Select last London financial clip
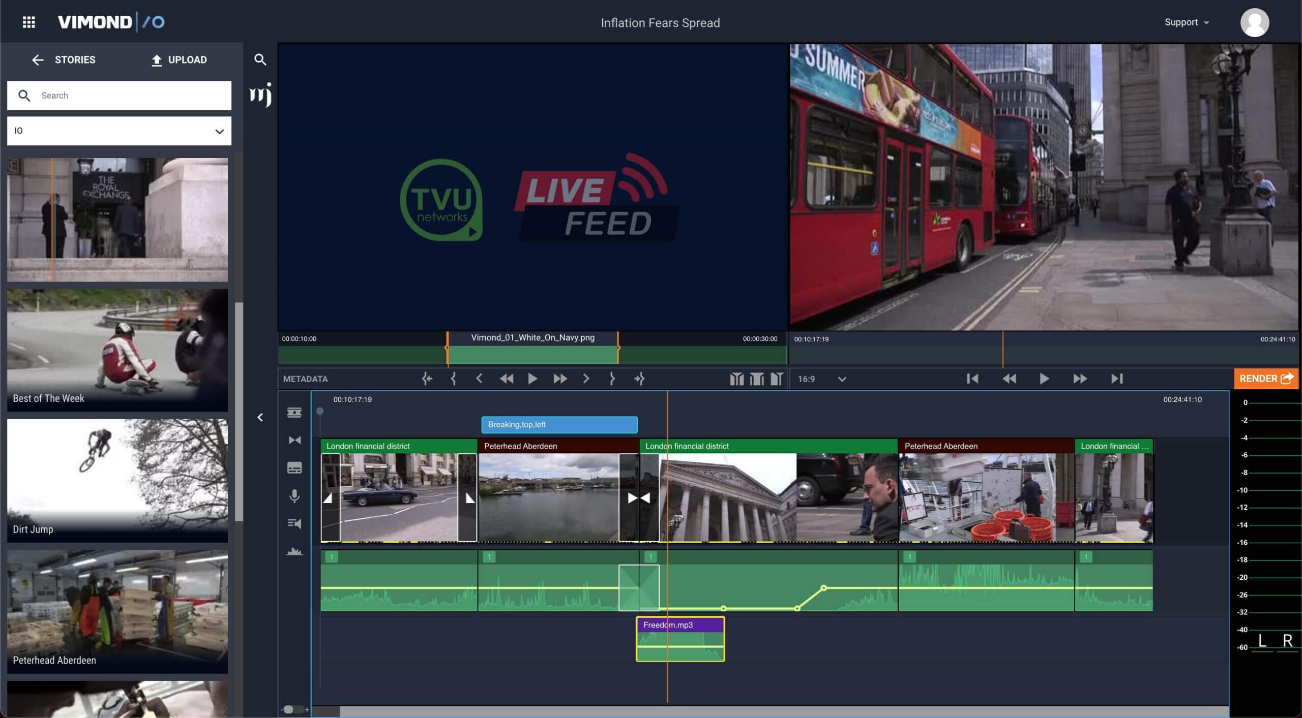The width and height of the screenshot is (1302, 718). pyautogui.click(x=1114, y=490)
